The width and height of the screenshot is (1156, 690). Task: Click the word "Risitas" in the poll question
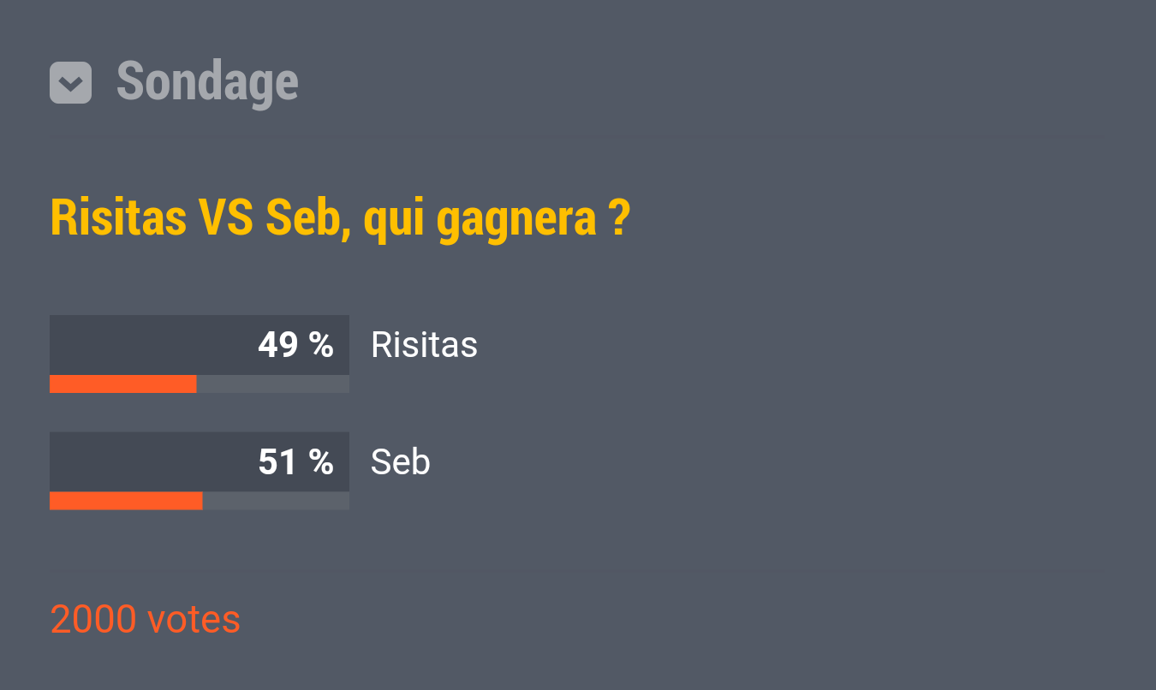pos(118,218)
